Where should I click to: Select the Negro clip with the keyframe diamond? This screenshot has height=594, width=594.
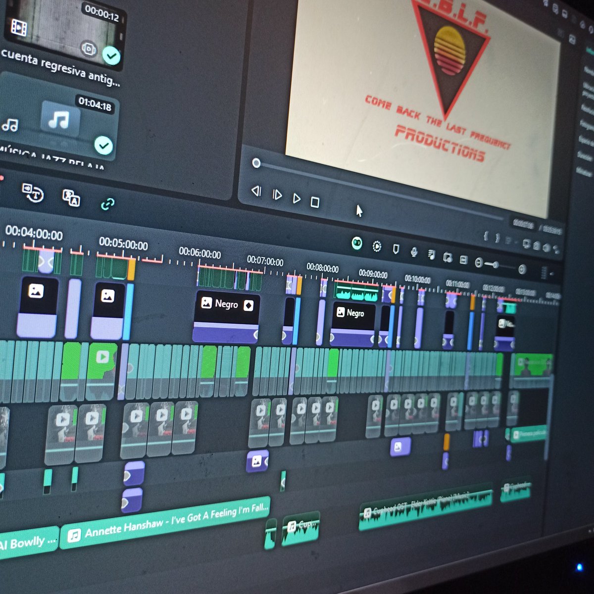click(x=226, y=317)
